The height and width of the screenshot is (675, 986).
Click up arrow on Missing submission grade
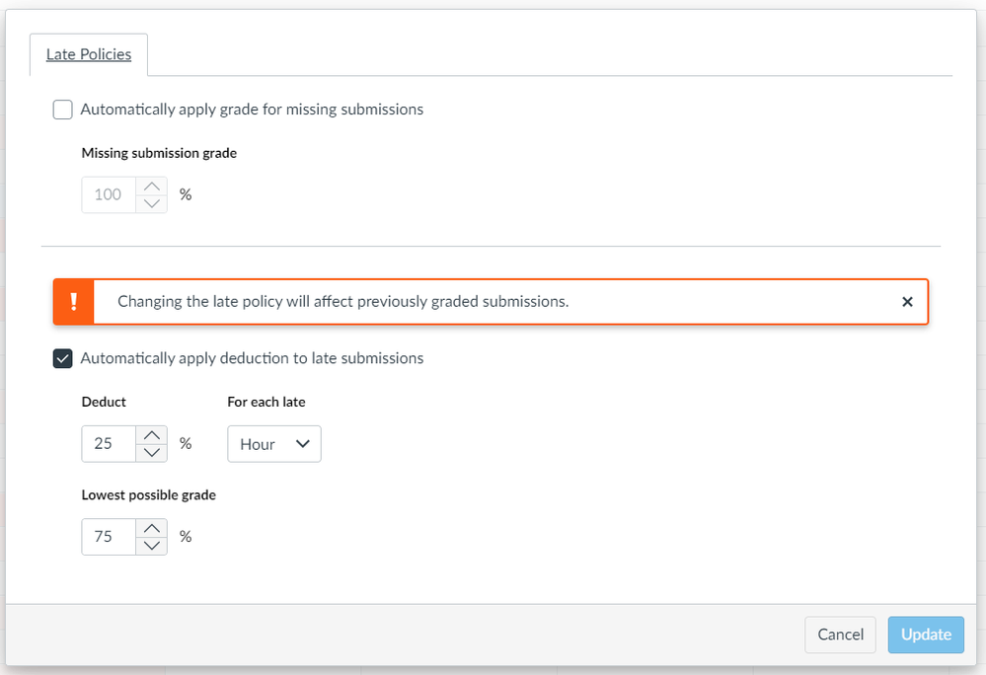[x=151, y=186]
